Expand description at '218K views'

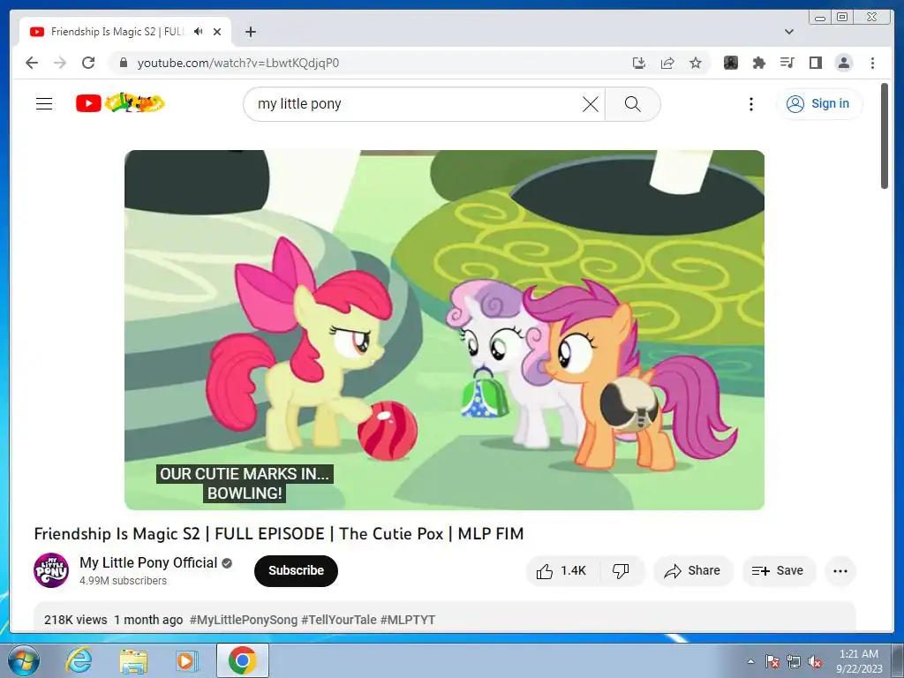76,620
